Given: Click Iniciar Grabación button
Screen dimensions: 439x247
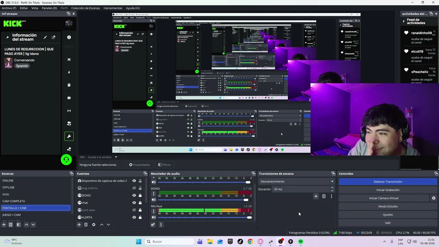Looking at the screenshot, I should coord(388,190).
